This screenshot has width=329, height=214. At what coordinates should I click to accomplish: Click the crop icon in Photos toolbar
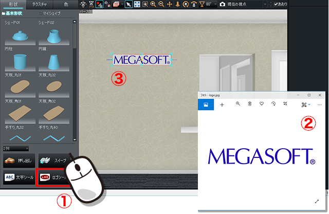click(x=285, y=104)
